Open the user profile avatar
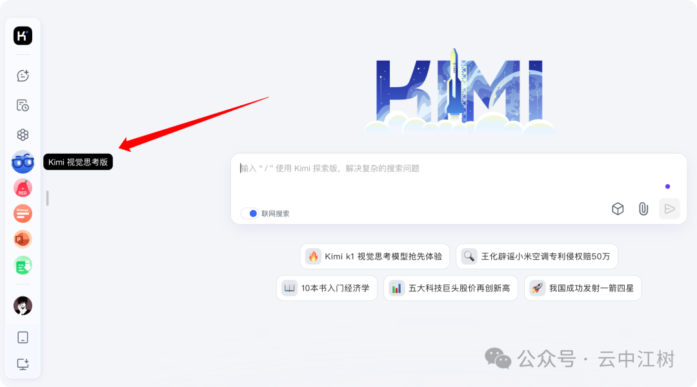 pos(23,306)
